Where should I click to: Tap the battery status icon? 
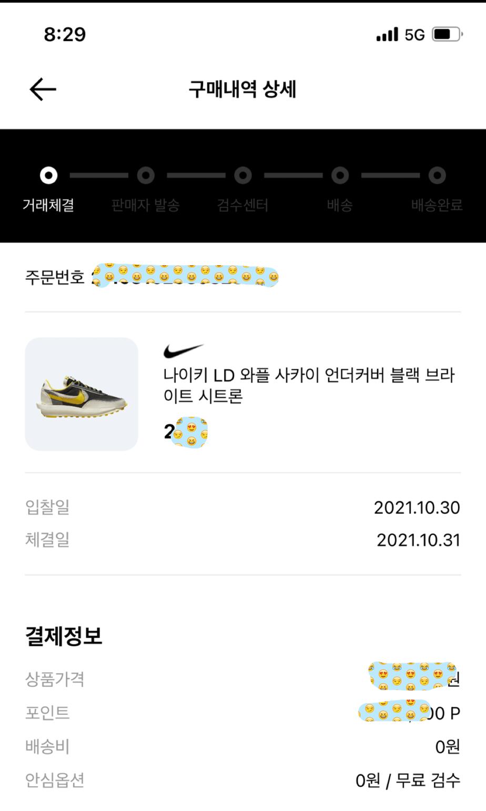coord(447,35)
